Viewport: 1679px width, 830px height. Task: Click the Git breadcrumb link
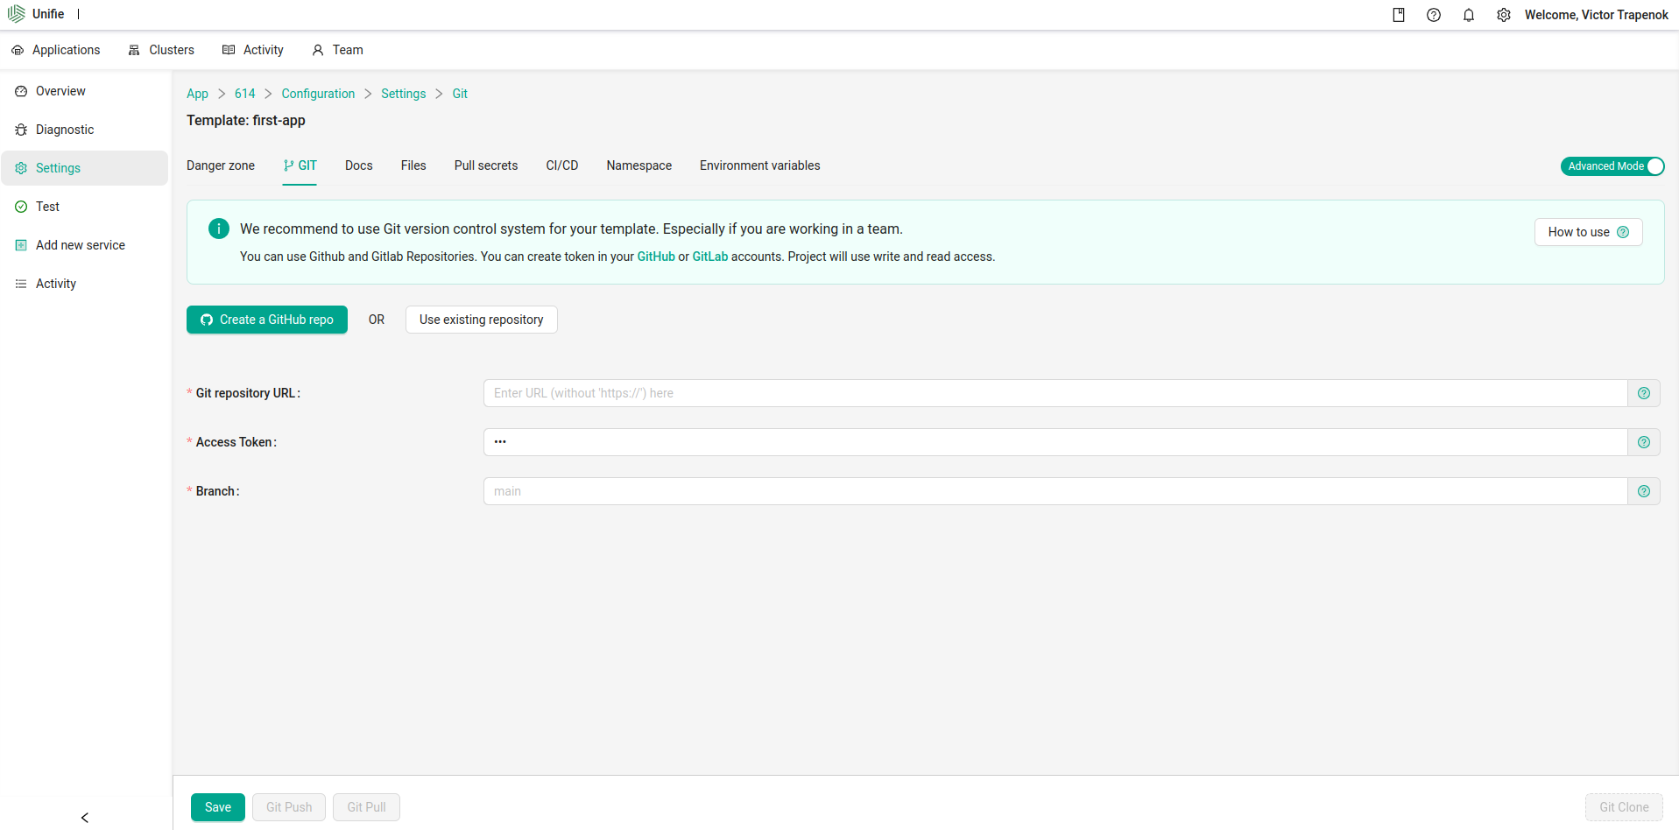coord(460,94)
